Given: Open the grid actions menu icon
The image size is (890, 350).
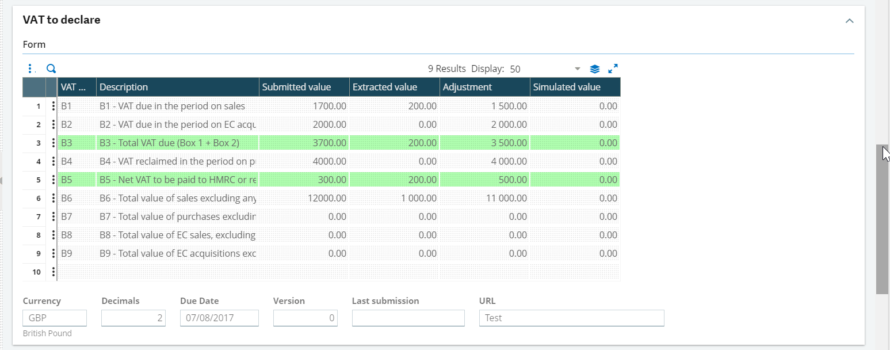Looking at the screenshot, I should coord(30,69).
